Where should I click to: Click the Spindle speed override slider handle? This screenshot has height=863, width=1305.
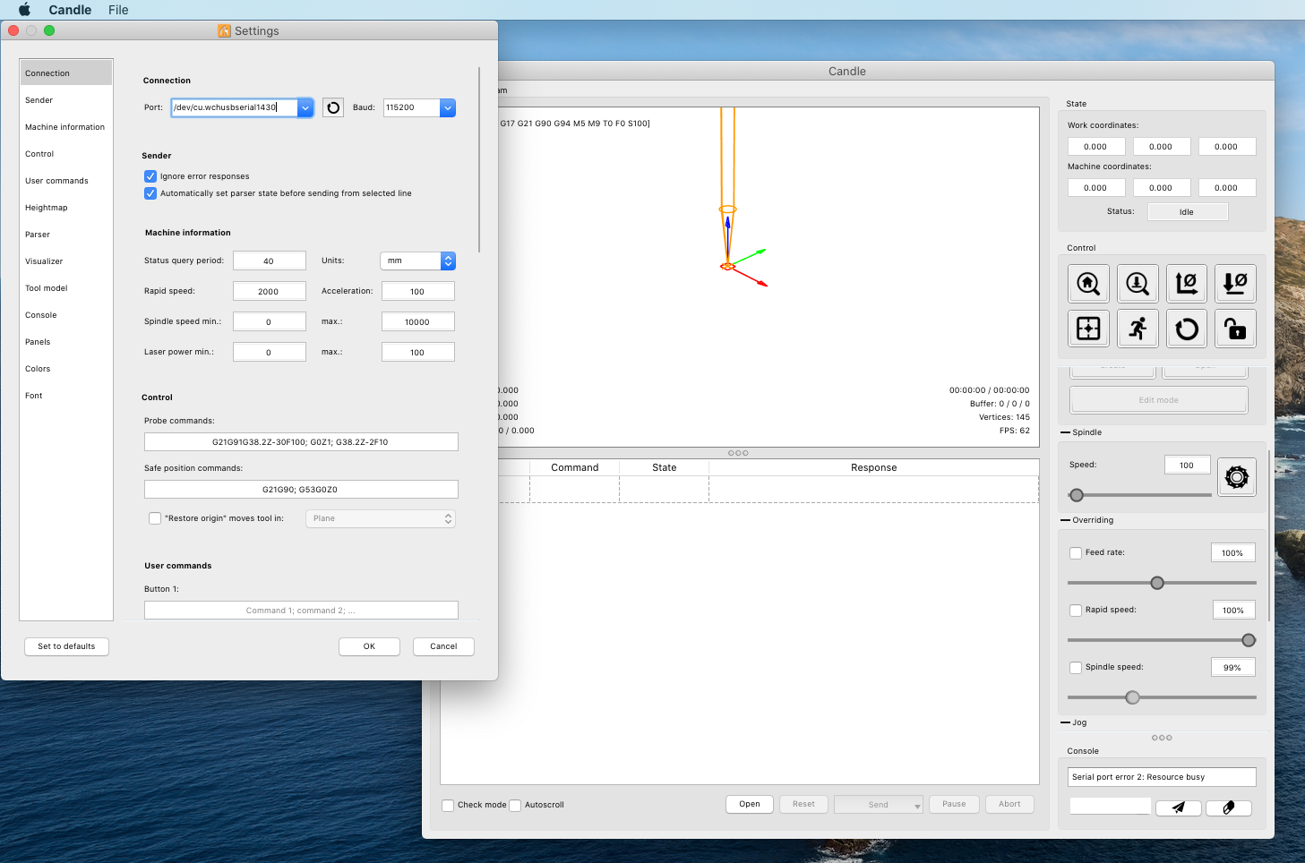[1133, 697]
